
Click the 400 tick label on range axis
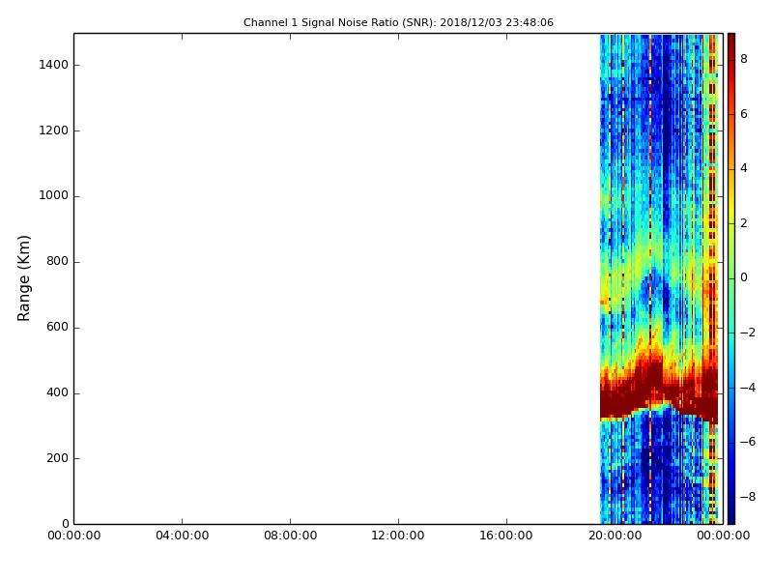57,393
